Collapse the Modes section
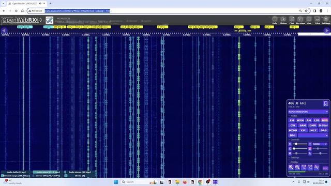This screenshot has height=186, width=331. point(293,116)
